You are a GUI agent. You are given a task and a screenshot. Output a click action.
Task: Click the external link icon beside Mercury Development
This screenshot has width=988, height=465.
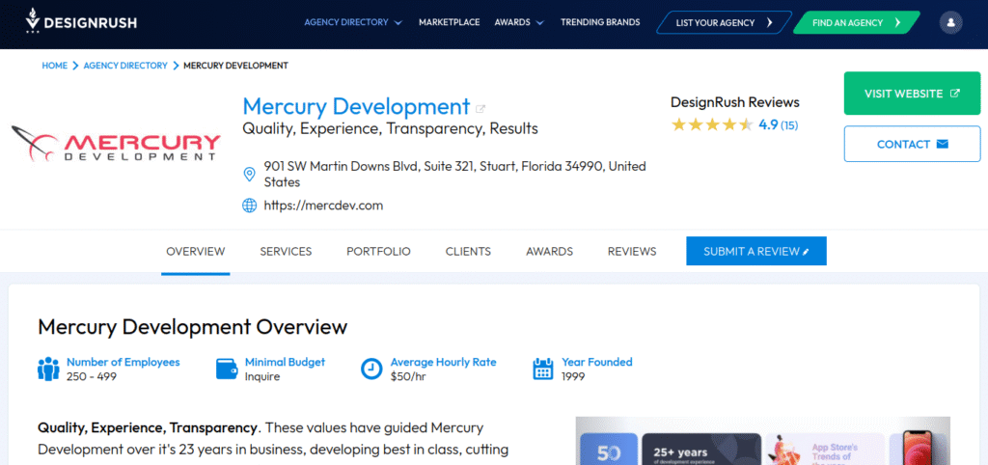coord(480,108)
